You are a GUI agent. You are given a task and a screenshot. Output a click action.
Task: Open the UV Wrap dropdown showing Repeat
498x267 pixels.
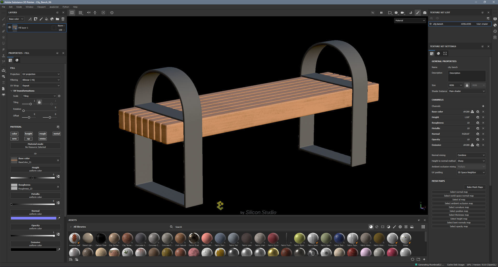(x=41, y=85)
